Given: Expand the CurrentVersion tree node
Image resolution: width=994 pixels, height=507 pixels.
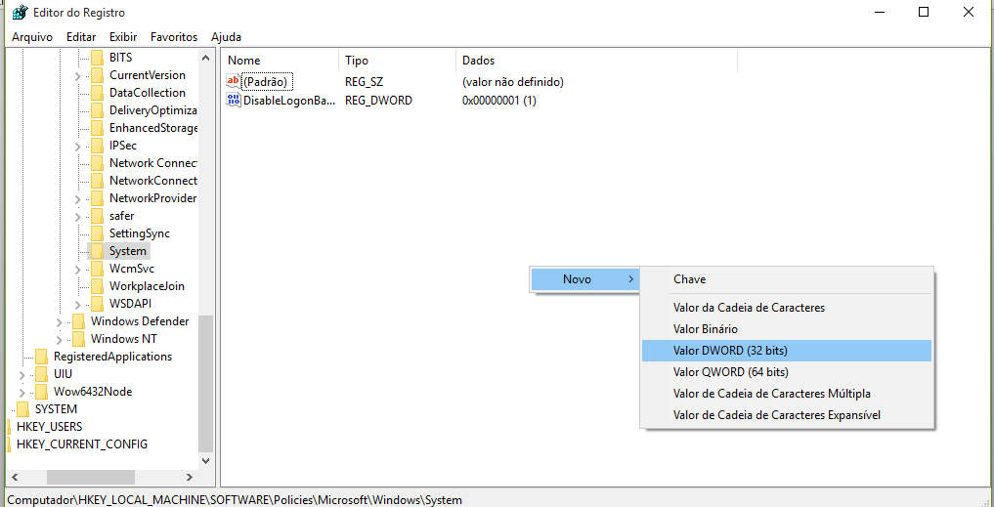Looking at the screenshot, I should click(x=78, y=75).
